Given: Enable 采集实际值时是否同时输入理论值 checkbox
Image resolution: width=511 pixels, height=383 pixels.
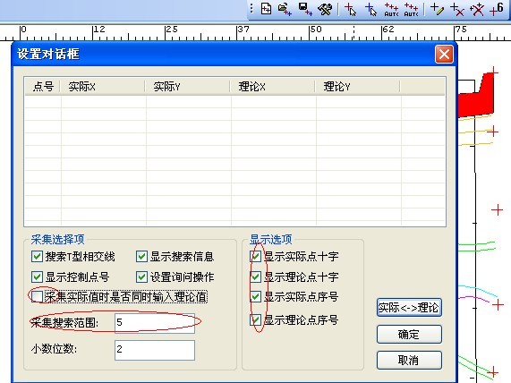Looking at the screenshot, I should [37, 296].
